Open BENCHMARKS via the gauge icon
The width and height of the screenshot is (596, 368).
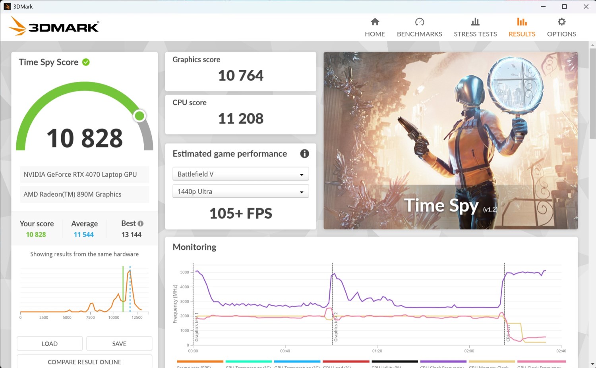tap(420, 22)
